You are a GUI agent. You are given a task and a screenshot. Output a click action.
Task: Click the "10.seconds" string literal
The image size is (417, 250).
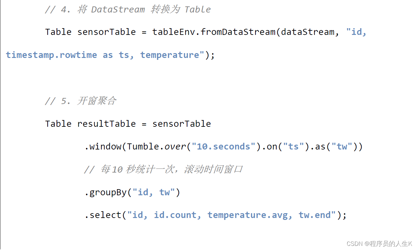coord(224,147)
